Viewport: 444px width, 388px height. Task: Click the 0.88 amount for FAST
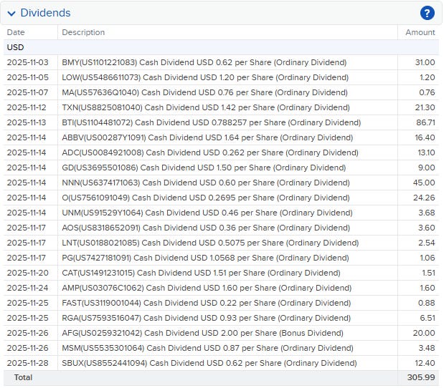[x=427, y=303]
